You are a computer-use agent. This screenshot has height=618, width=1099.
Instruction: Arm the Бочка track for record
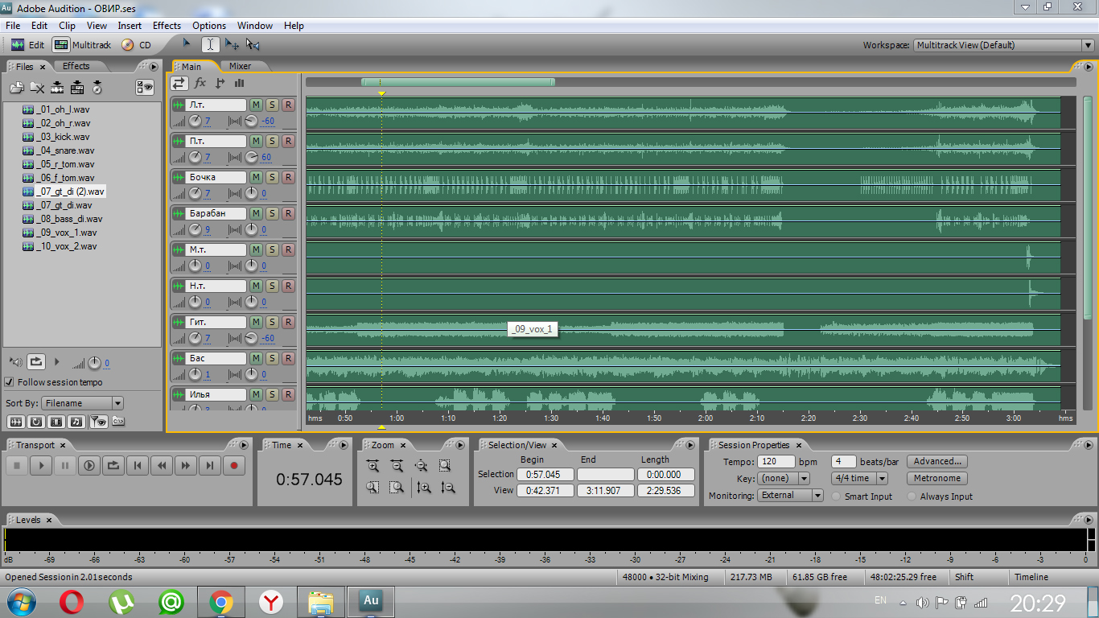click(x=288, y=177)
